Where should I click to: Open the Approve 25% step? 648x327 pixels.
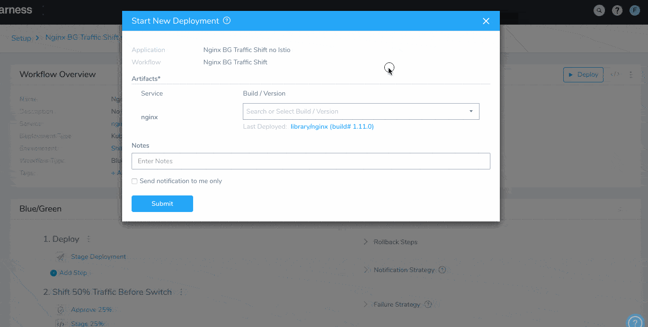point(91,310)
